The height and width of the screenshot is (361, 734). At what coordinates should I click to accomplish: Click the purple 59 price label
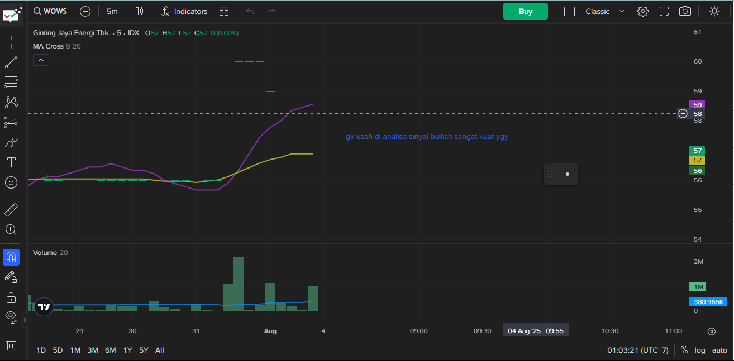pyautogui.click(x=698, y=104)
